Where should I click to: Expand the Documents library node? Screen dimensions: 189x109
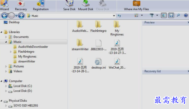coord(6,37)
